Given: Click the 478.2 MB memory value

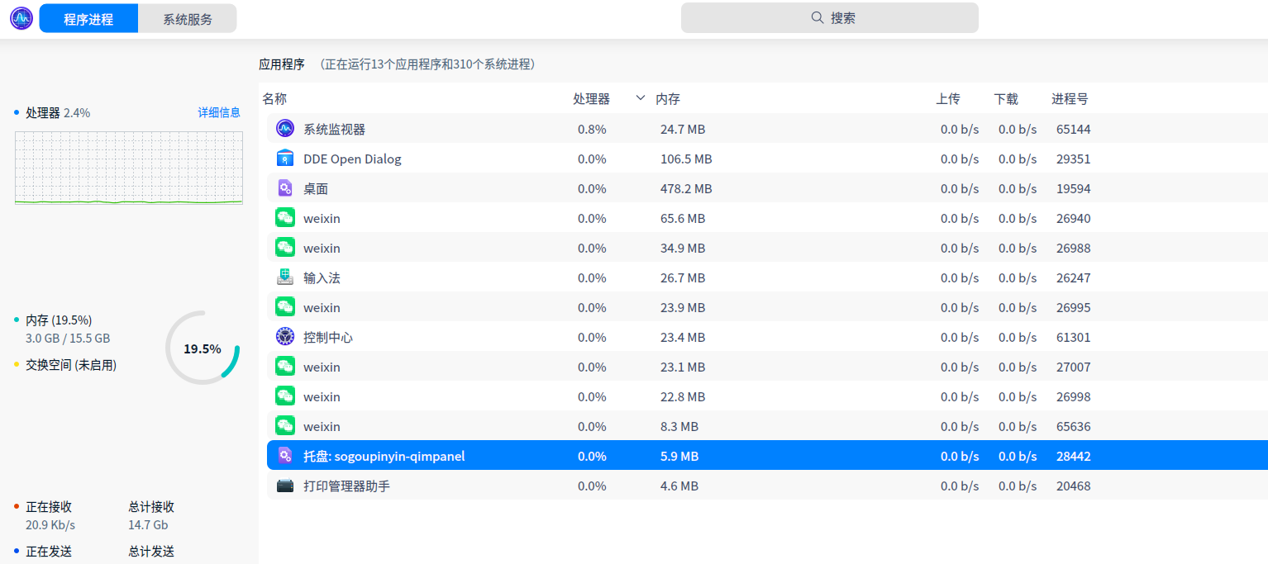Looking at the screenshot, I should pyautogui.click(x=686, y=188).
